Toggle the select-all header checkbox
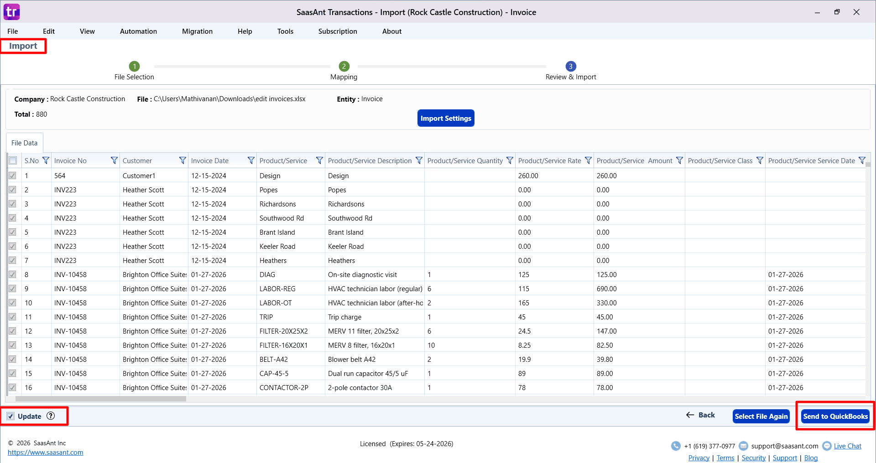The width and height of the screenshot is (876, 463). point(13,160)
